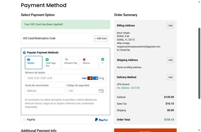
Task: Click 'Your Gift Card Has Been Applied!' banner
Action: click(66, 25)
